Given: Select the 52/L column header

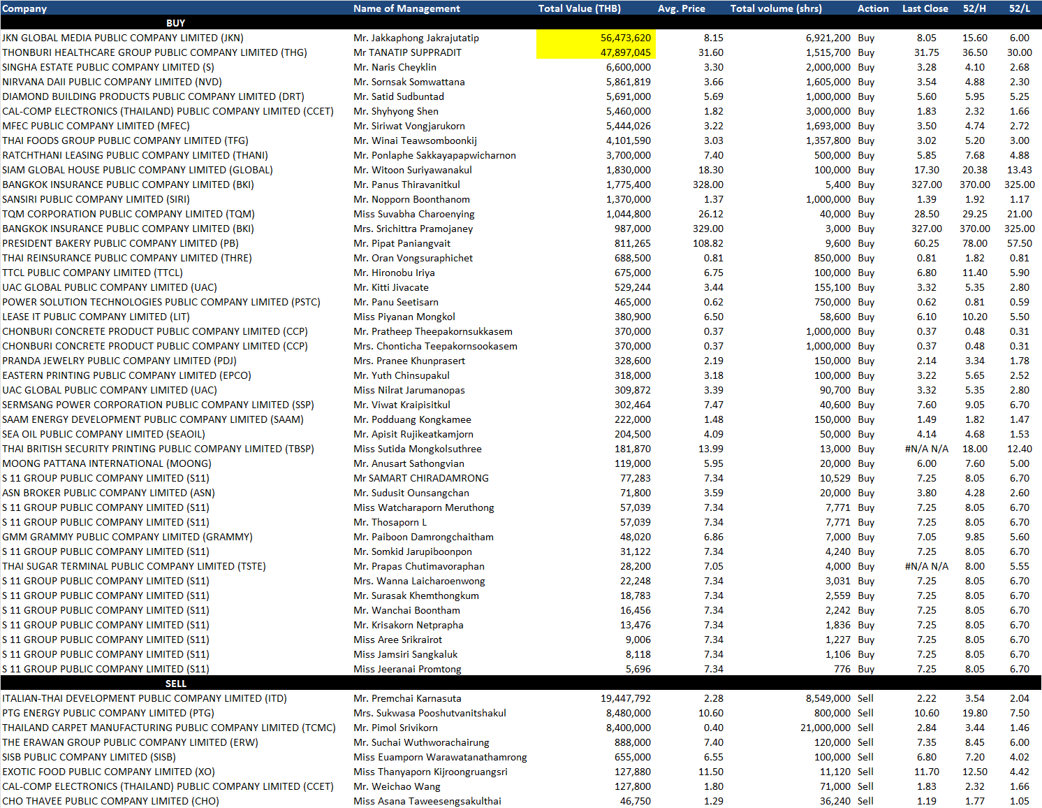Looking at the screenshot, I should coord(1019,8).
